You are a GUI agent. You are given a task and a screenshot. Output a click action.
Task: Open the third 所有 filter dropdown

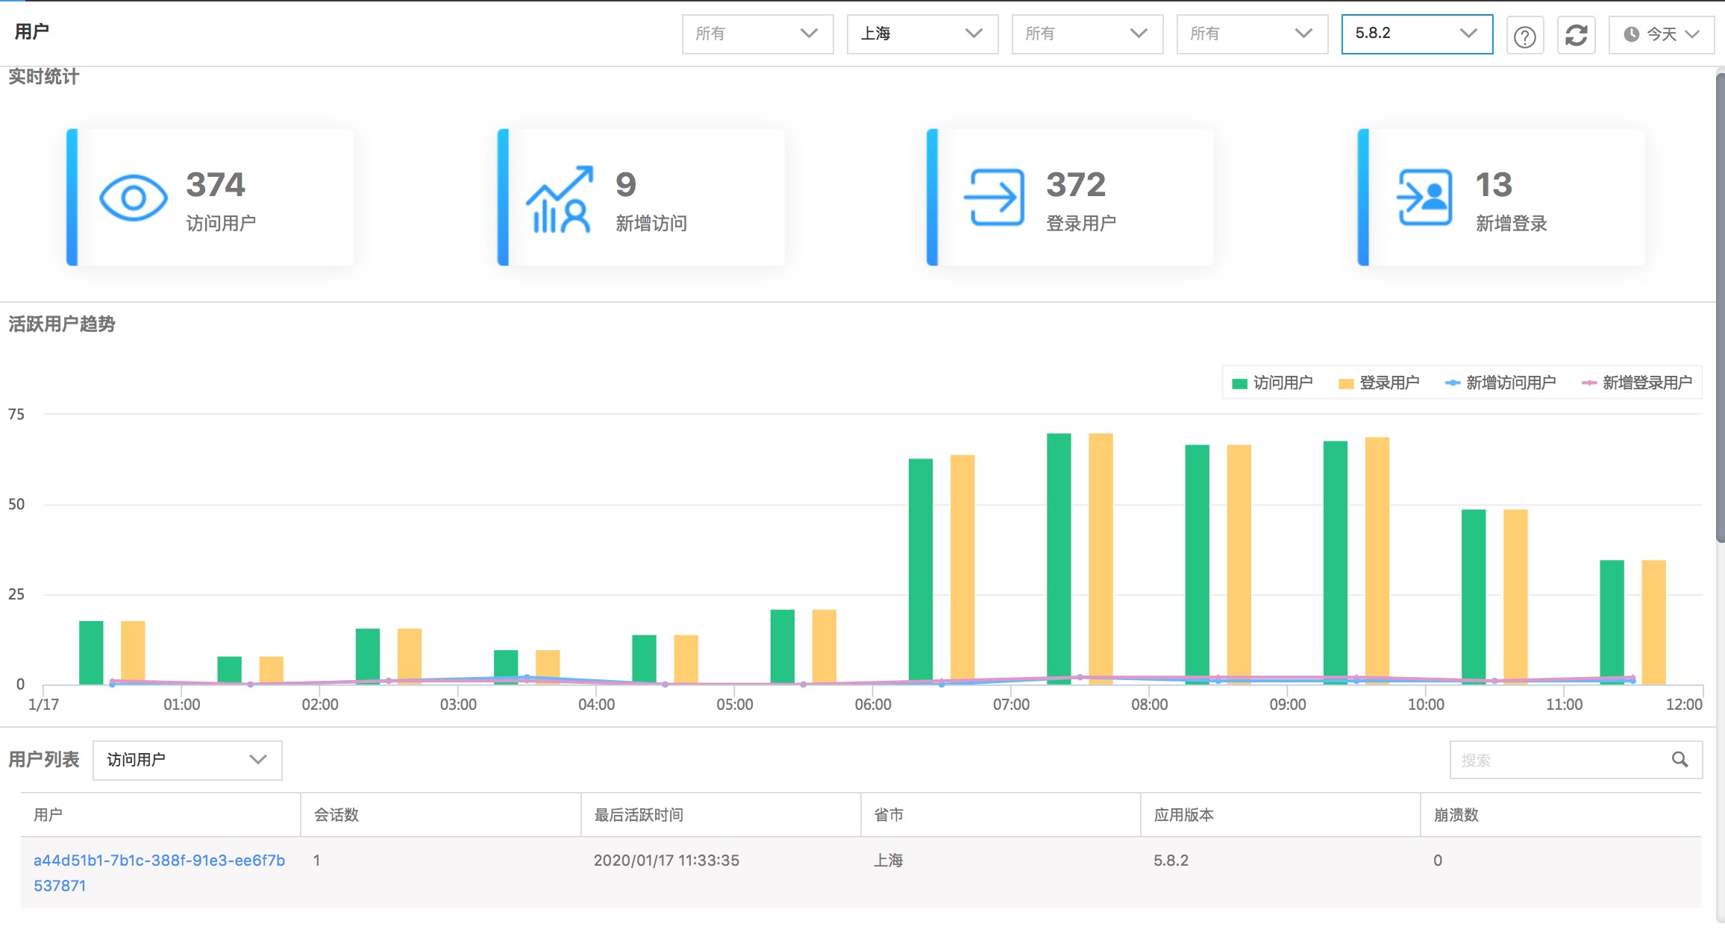(x=1087, y=34)
